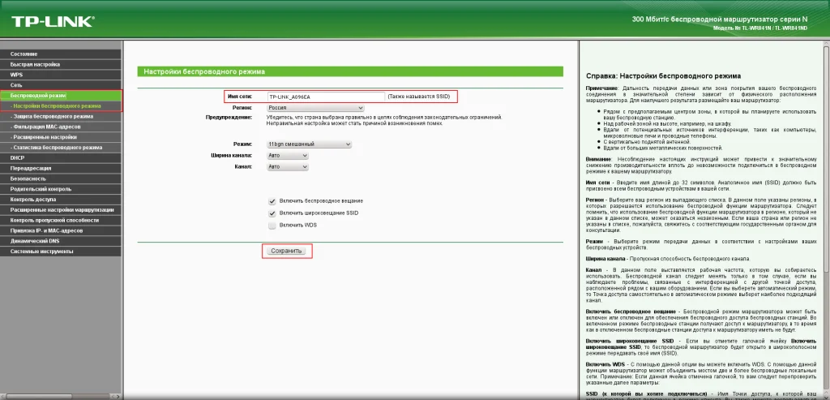The height and width of the screenshot is (400, 830).
Task: Open the Безопасность menu section
Action: click(60, 178)
